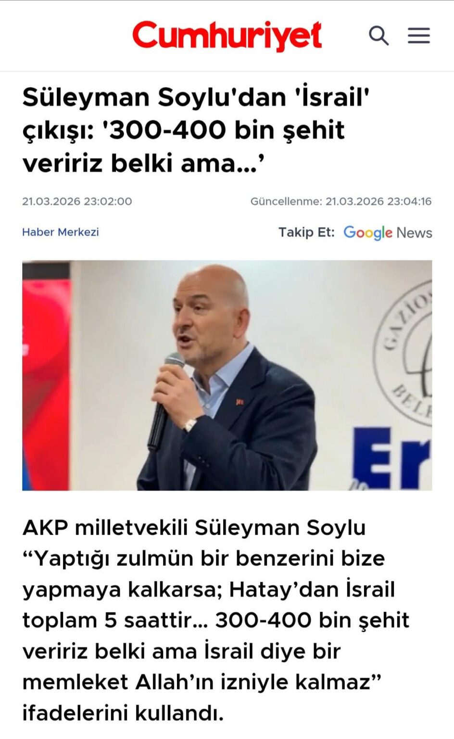
Task: Go to homepage via Cumhuriyet logo
Action: click(x=227, y=36)
